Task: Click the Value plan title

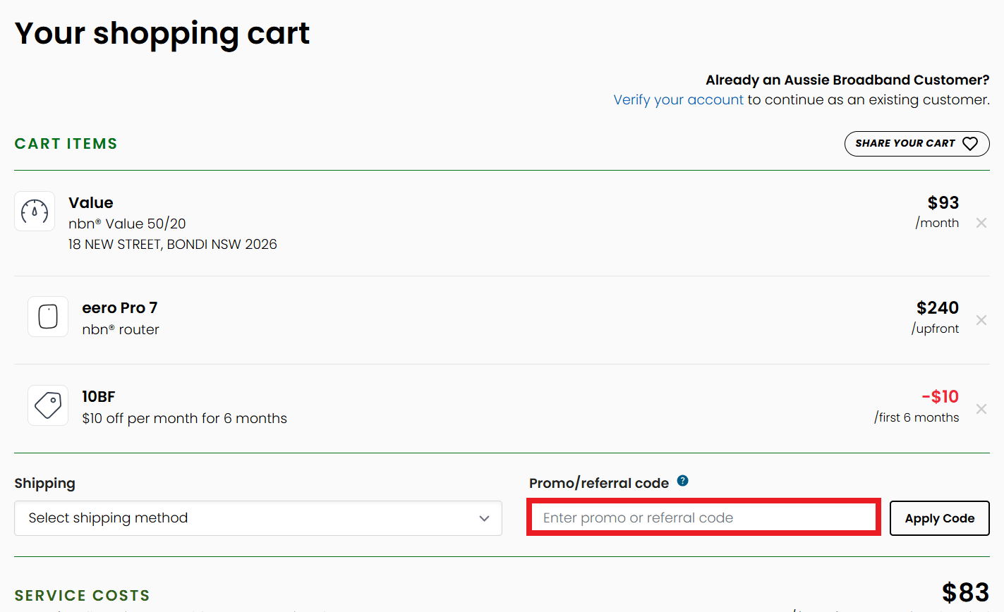Action: (x=91, y=203)
